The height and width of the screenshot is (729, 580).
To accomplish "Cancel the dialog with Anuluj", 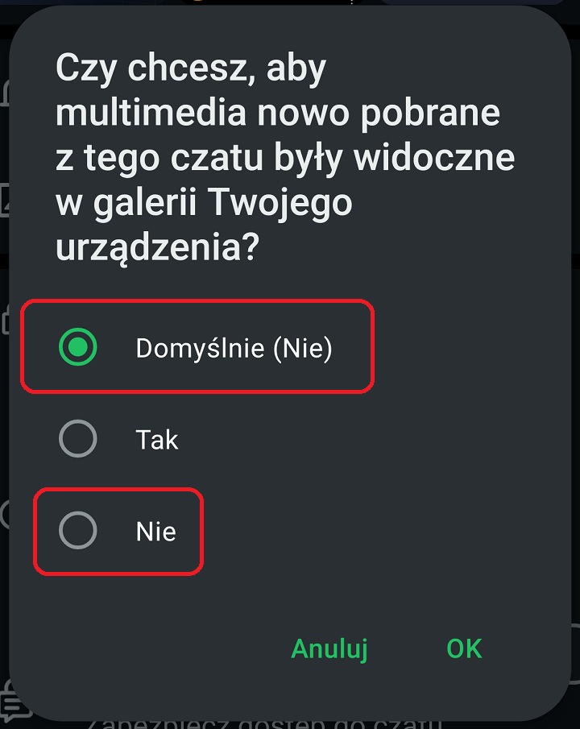I will tap(329, 648).
